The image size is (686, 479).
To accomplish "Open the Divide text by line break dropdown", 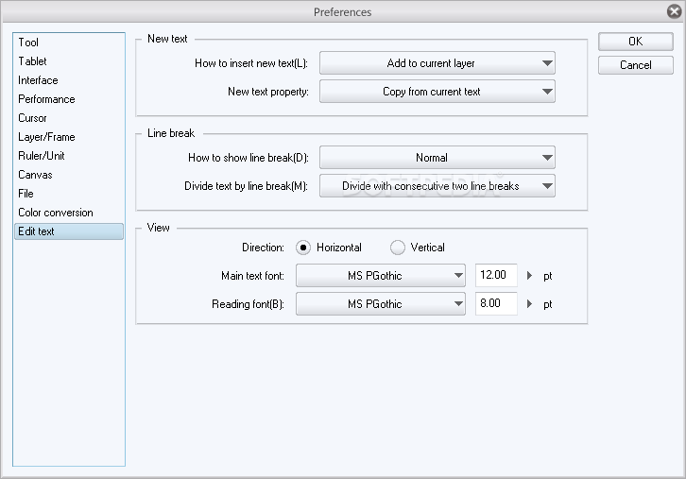I will 437,186.
